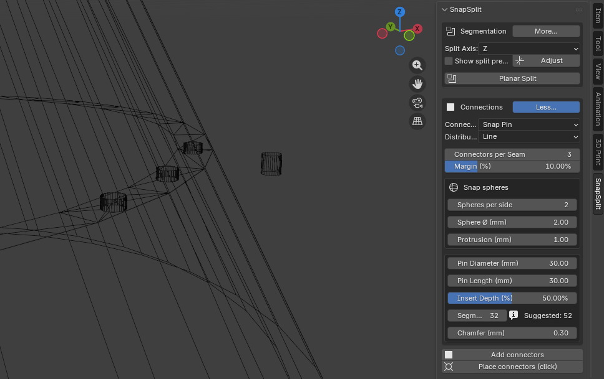Check the box beside Add connectors
Screen dimensions: 604x379
[x=449, y=353]
